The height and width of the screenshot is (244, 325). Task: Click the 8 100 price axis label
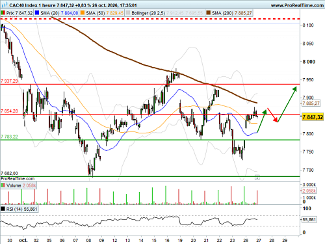click(x=308, y=25)
